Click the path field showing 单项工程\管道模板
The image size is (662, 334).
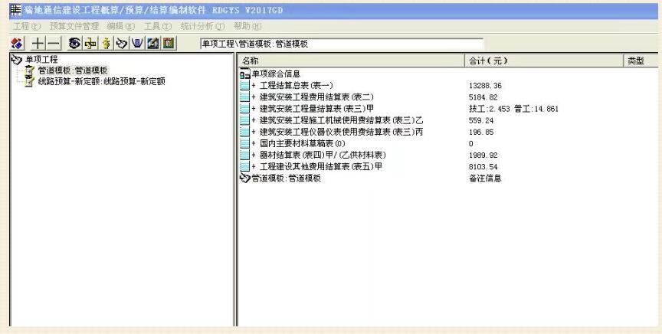coord(341,44)
